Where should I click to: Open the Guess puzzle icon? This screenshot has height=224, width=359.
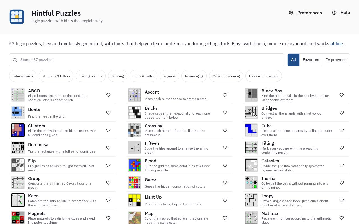[135, 183]
